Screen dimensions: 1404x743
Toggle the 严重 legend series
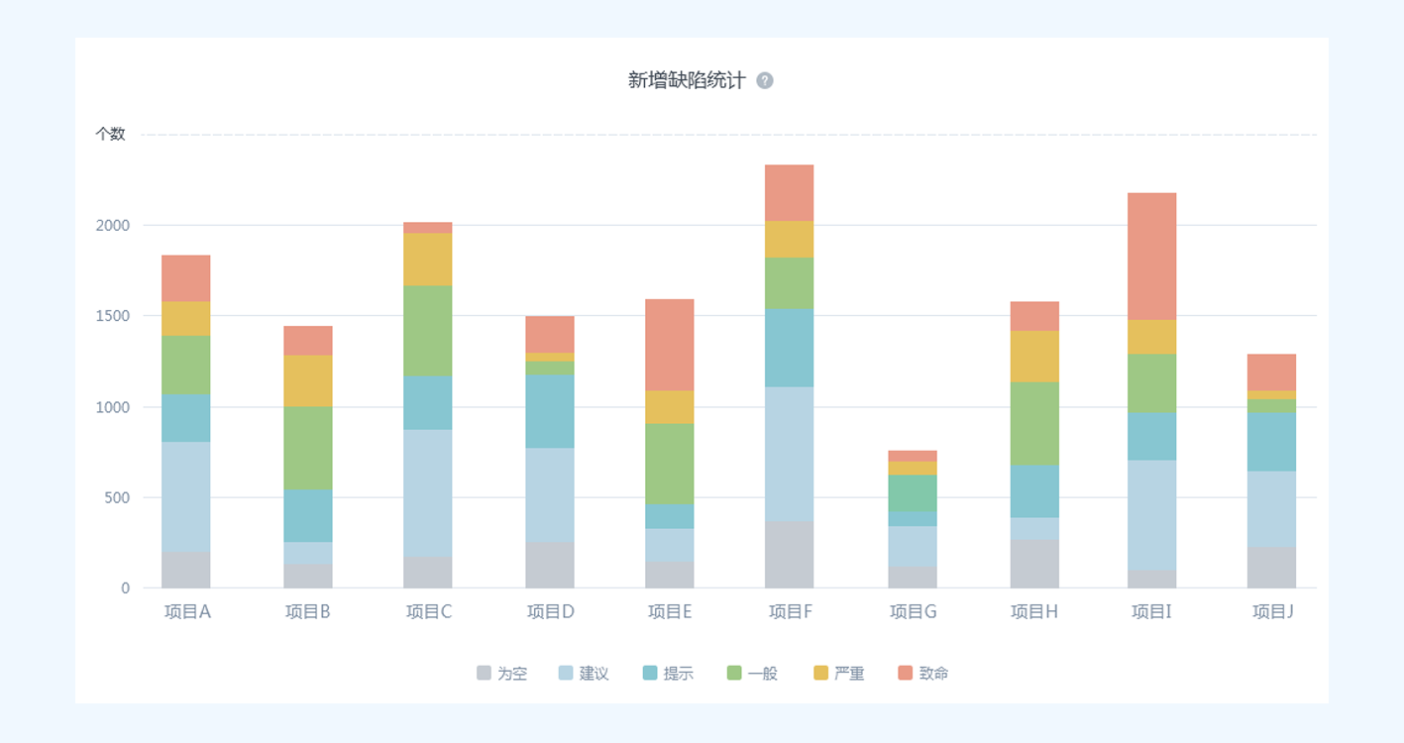coord(839,674)
